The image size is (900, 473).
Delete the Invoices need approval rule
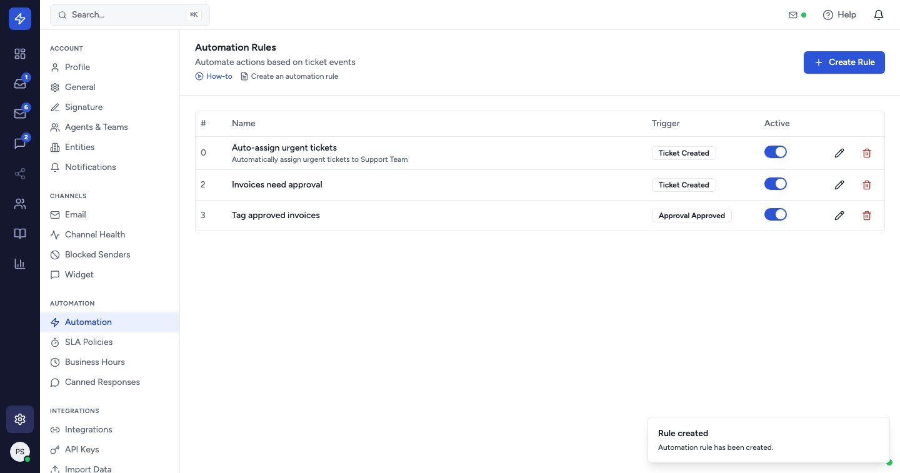point(867,185)
